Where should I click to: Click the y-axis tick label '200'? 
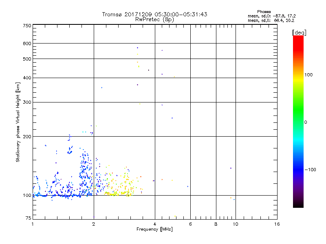coord(27,137)
